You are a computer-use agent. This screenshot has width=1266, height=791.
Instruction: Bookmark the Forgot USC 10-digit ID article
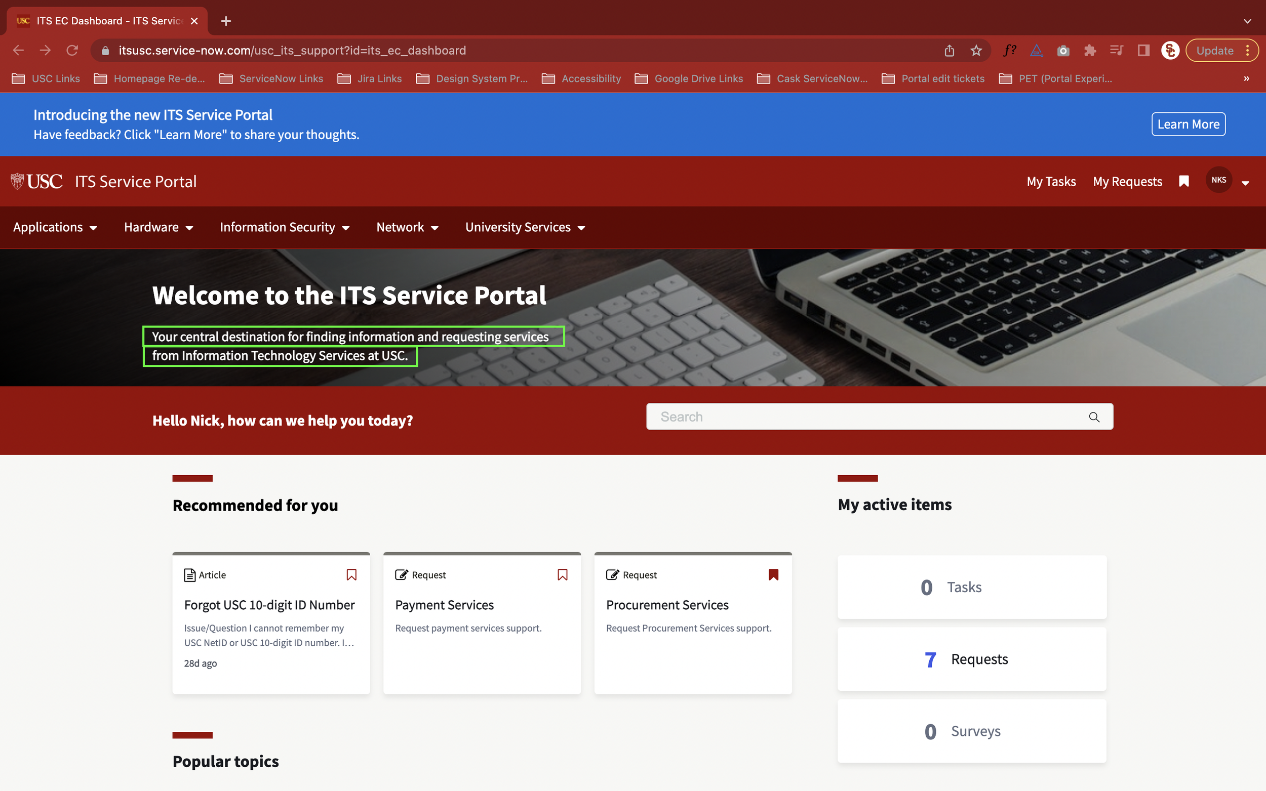pyautogui.click(x=352, y=574)
